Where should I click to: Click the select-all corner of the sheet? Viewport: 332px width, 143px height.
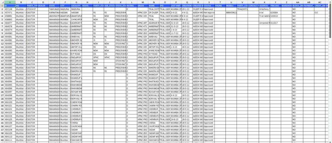(x=2, y=2)
